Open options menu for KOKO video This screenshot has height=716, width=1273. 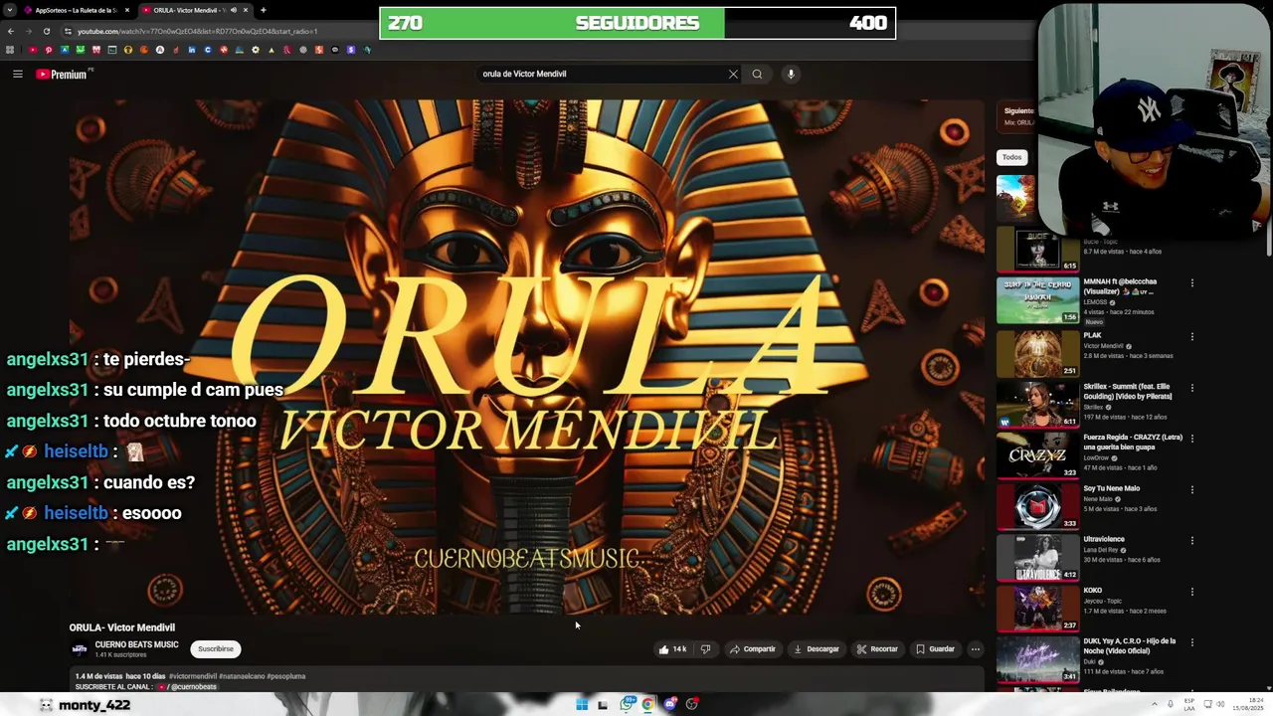click(1191, 592)
